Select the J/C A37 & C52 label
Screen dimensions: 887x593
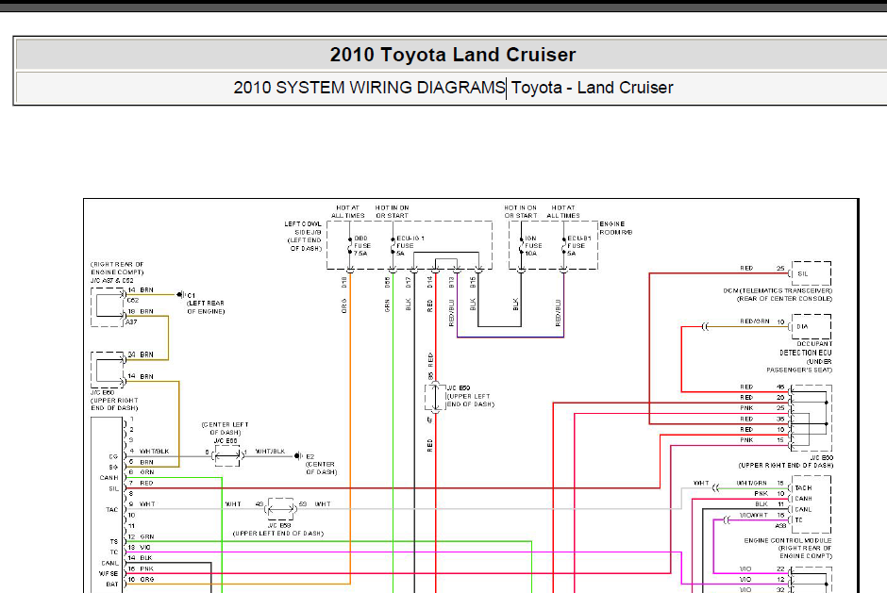pos(112,280)
